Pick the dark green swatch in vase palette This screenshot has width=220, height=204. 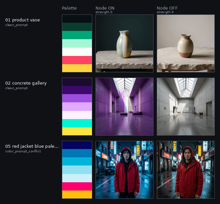click(x=77, y=27)
